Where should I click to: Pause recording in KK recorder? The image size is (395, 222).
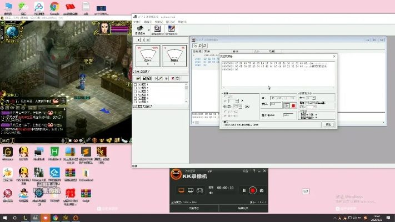(x=244, y=190)
